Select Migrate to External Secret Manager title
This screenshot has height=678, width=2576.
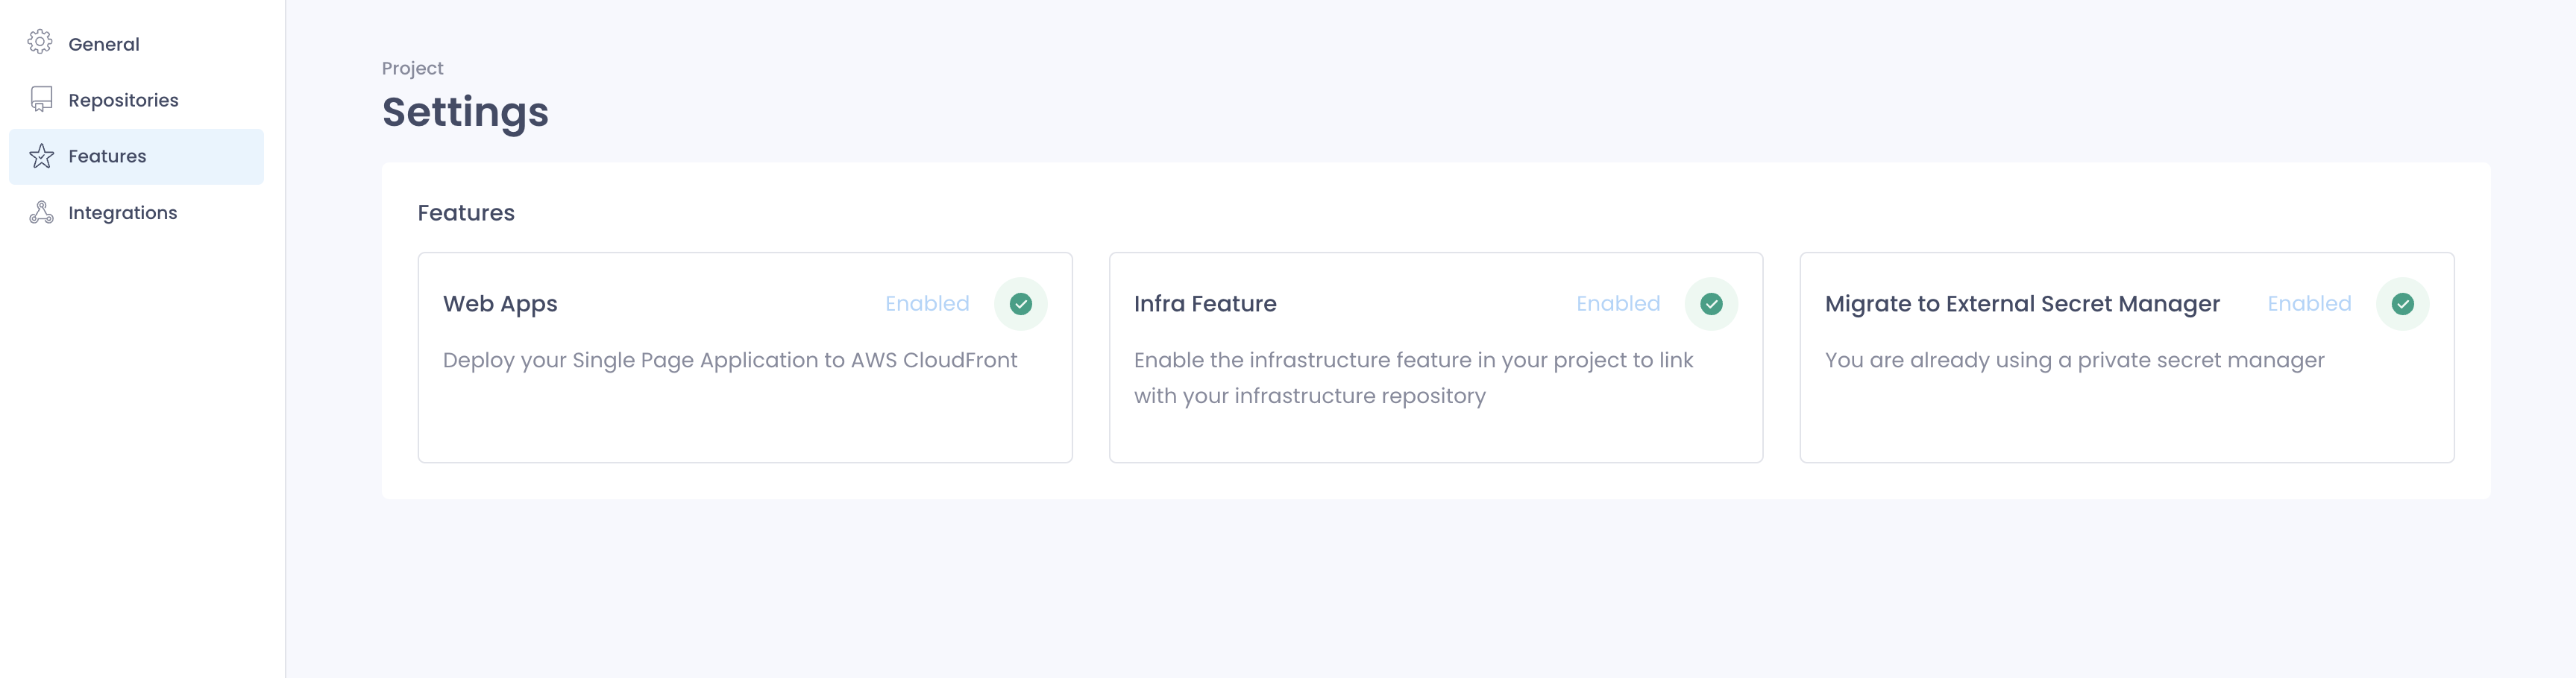coord(2022,305)
